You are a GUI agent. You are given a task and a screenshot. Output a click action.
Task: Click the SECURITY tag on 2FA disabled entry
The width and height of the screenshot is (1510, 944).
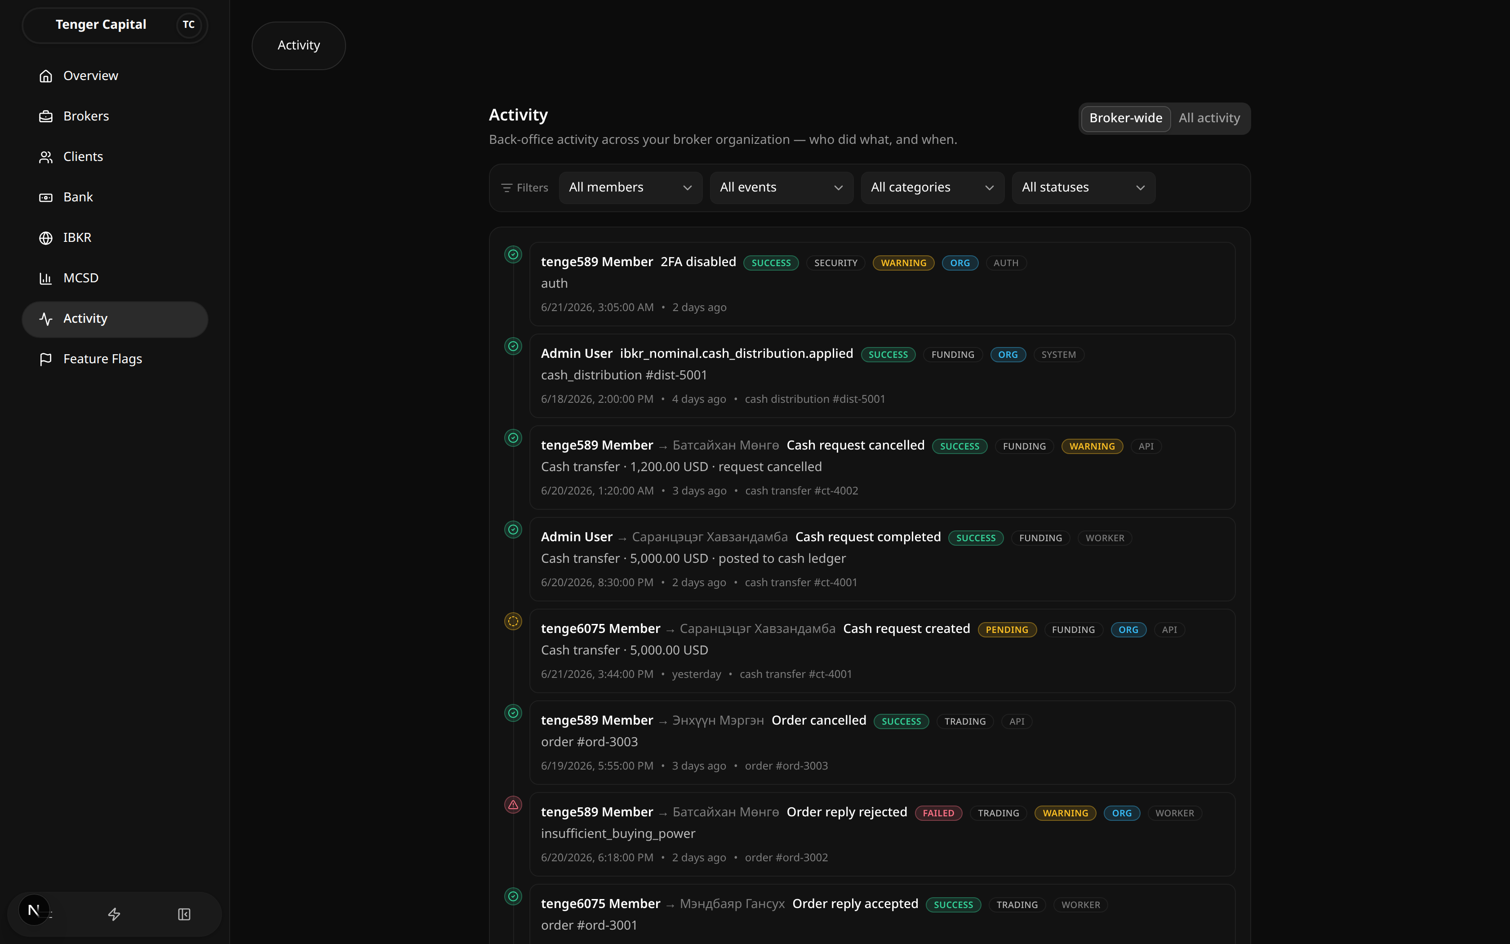pyautogui.click(x=835, y=263)
